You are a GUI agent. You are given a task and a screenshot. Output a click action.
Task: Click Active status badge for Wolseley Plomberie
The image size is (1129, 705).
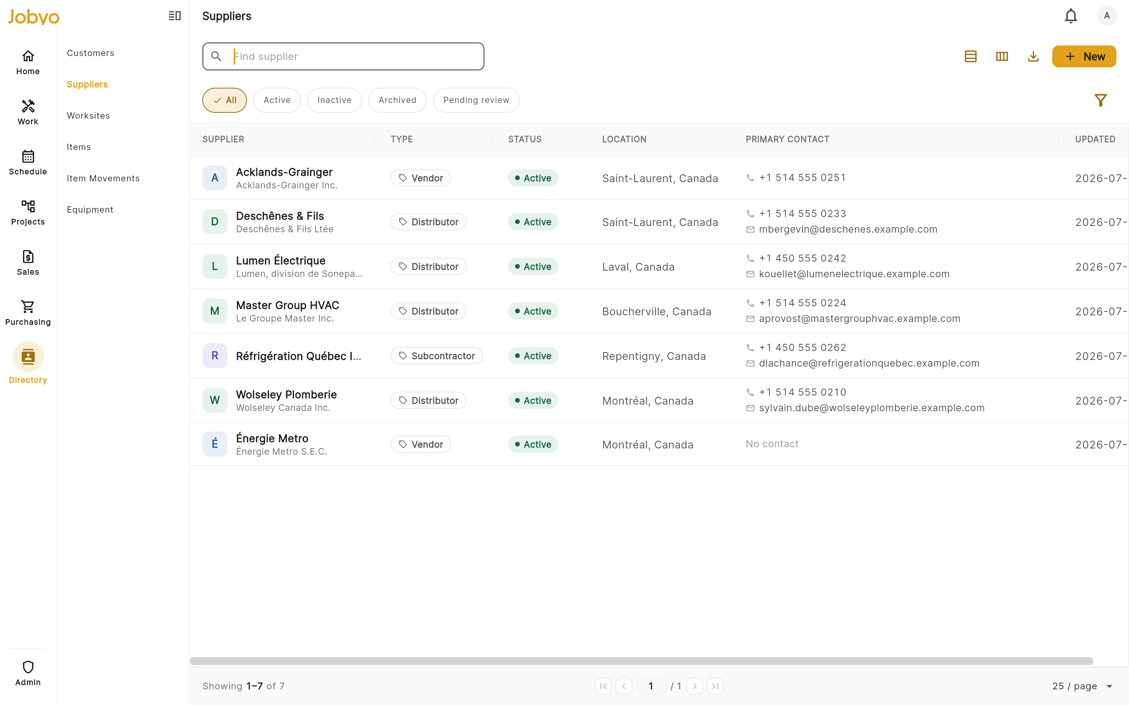[533, 401]
